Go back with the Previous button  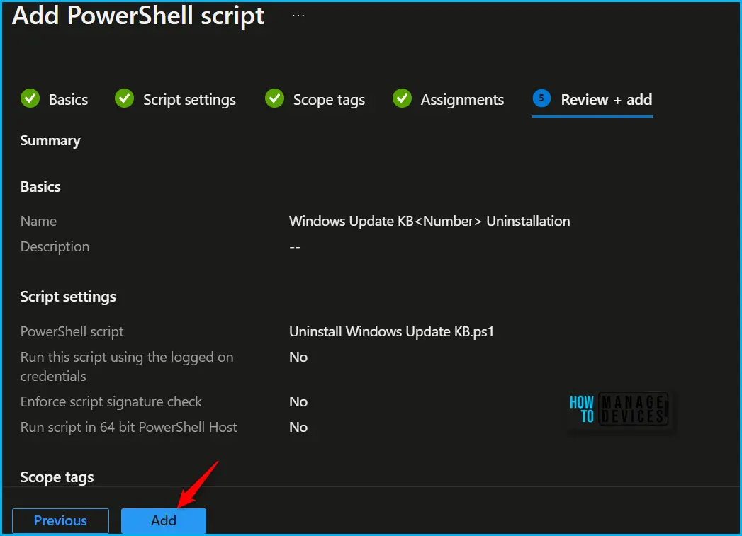tap(60, 520)
